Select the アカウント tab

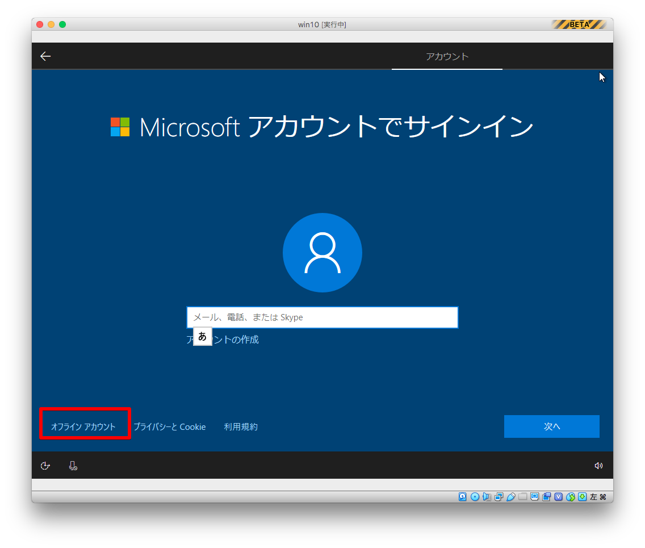tap(447, 56)
